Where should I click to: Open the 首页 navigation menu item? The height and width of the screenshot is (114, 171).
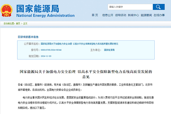click(x=95, y=15)
